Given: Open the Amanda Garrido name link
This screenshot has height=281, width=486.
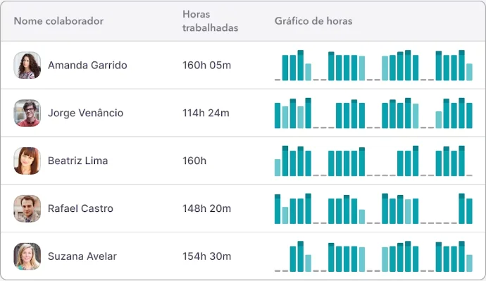Looking at the screenshot, I should tap(87, 65).
